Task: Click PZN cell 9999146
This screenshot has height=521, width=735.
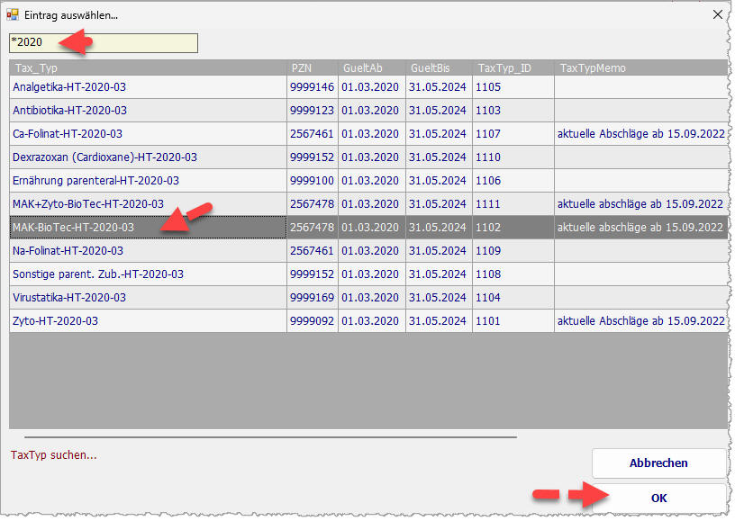Action: [313, 87]
